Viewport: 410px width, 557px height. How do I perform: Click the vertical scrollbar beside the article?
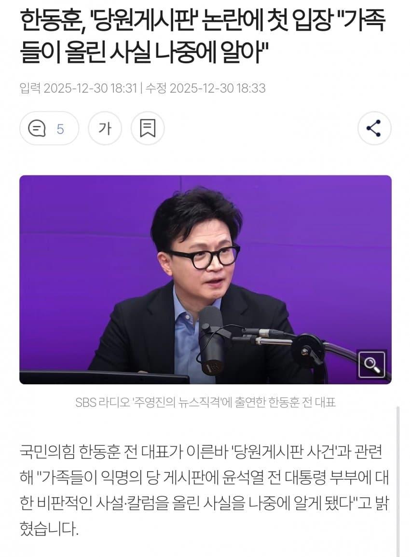(398, 481)
